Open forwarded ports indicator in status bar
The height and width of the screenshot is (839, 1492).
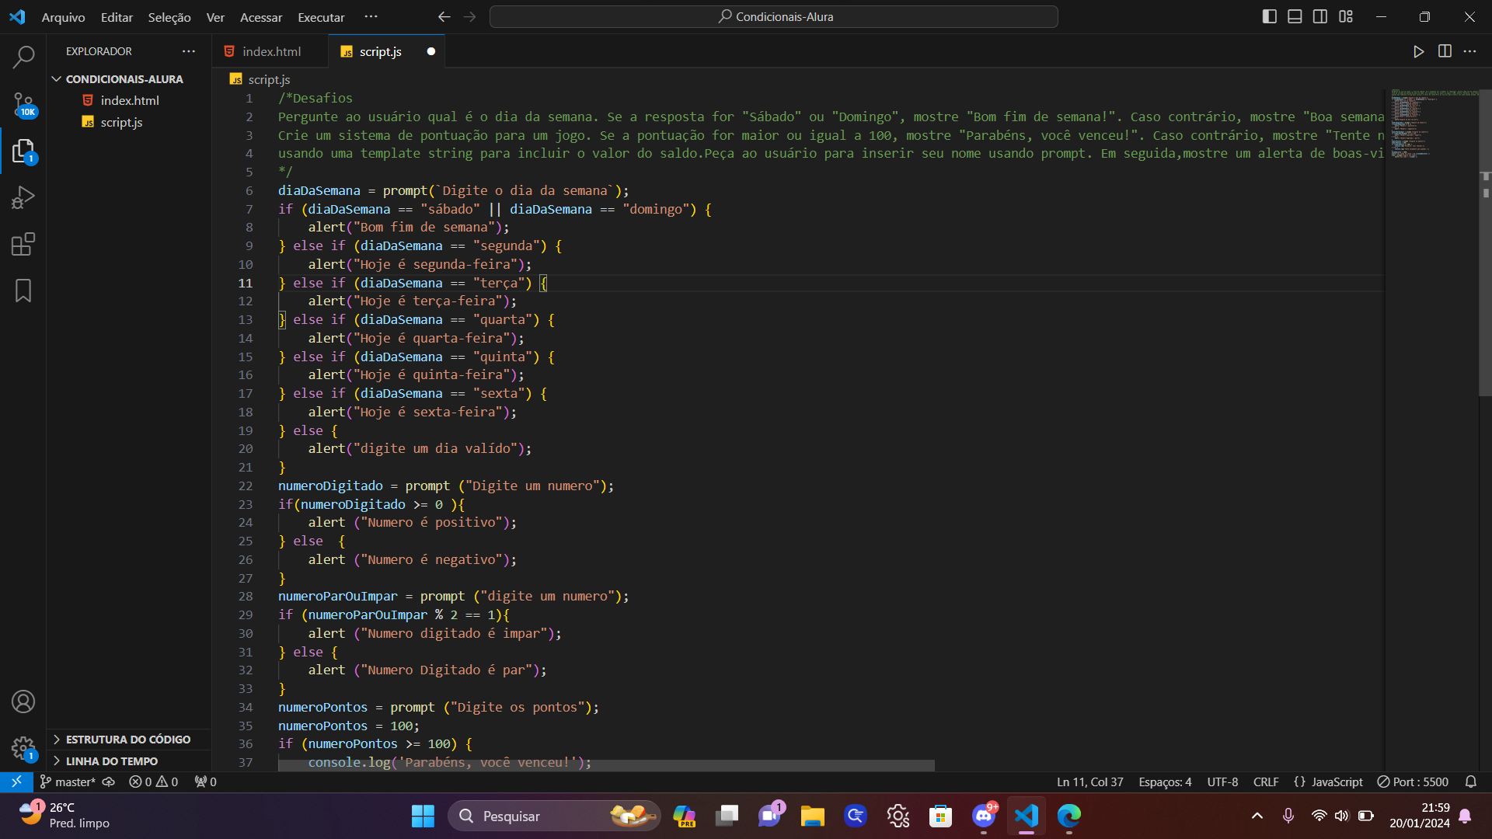pyautogui.click(x=205, y=782)
